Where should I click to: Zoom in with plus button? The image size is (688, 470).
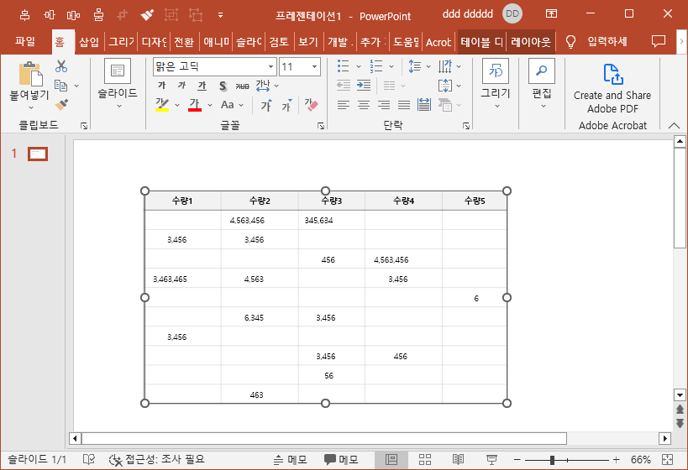pyautogui.click(x=617, y=459)
